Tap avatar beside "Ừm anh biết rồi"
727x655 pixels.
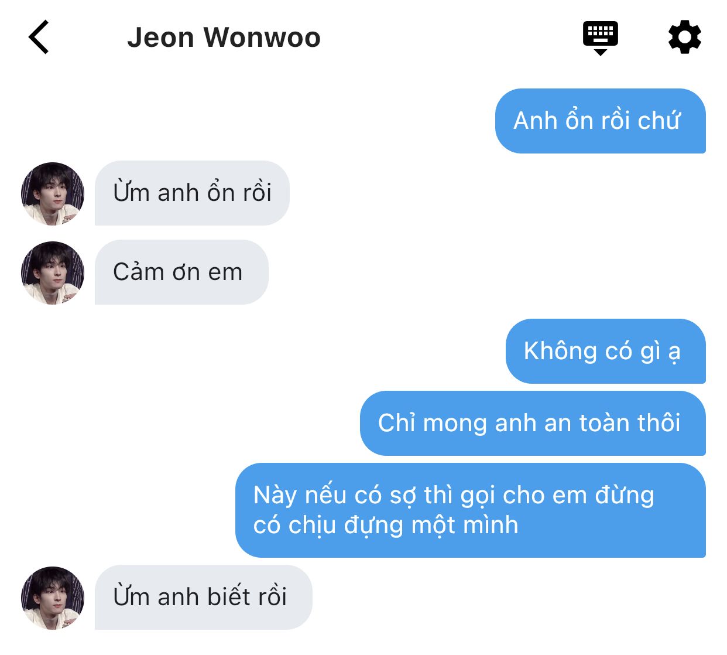[x=53, y=598]
